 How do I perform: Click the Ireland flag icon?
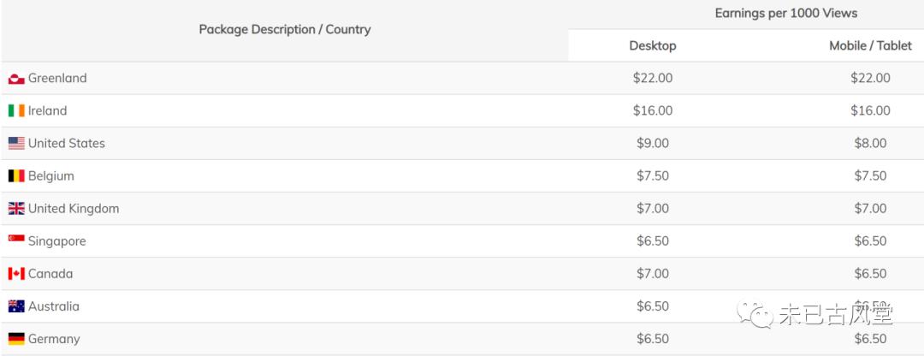[16, 111]
